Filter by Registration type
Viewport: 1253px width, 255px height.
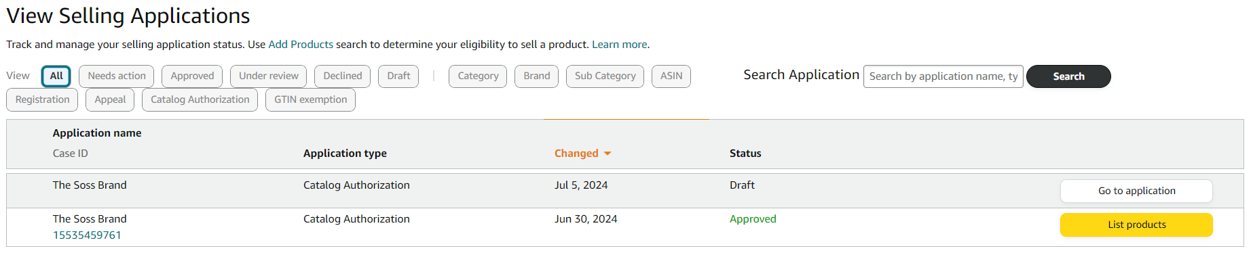(42, 100)
